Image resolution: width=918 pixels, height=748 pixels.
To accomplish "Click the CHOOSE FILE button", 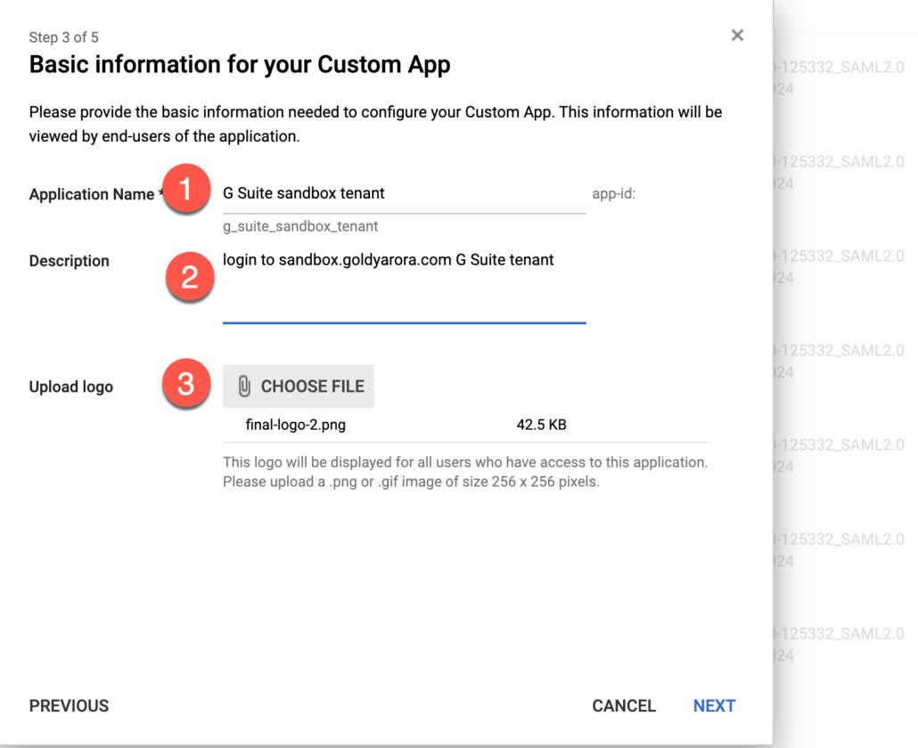I will tap(298, 386).
